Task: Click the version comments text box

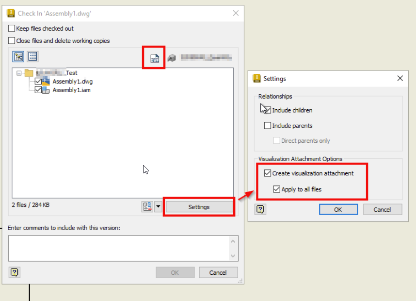Action: click(119, 249)
